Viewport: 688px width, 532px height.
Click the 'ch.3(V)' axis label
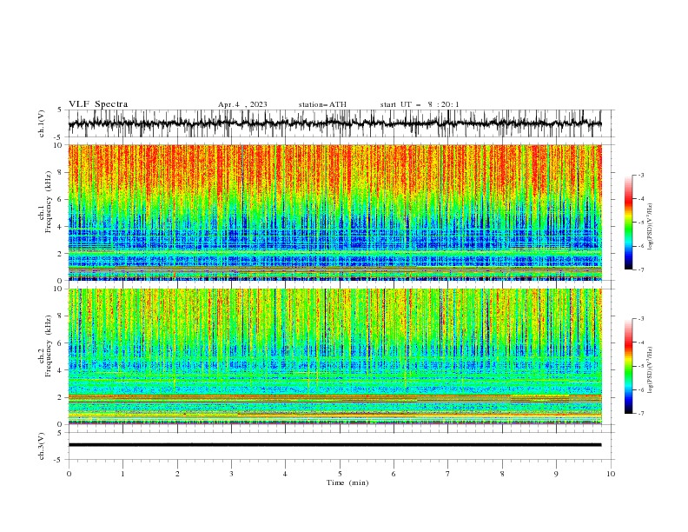click(x=42, y=446)
